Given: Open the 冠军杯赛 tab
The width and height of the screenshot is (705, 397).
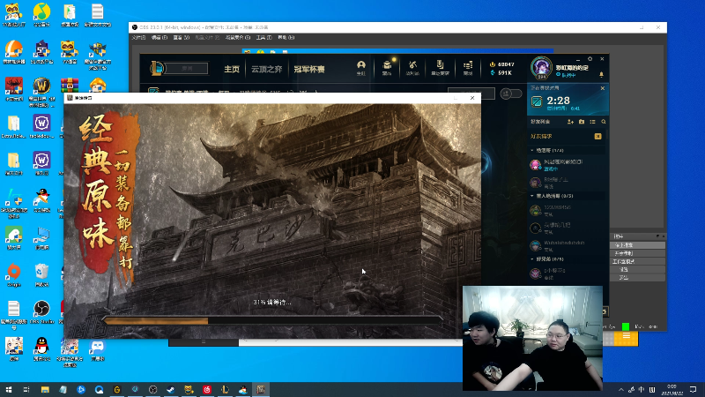Looking at the screenshot, I should (309, 70).
